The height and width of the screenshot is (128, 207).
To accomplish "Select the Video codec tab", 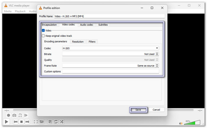I will (x=68, y=25).
